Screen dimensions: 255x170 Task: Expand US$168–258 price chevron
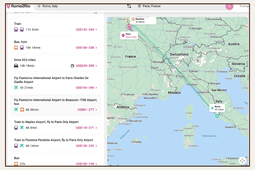(96, 48)
